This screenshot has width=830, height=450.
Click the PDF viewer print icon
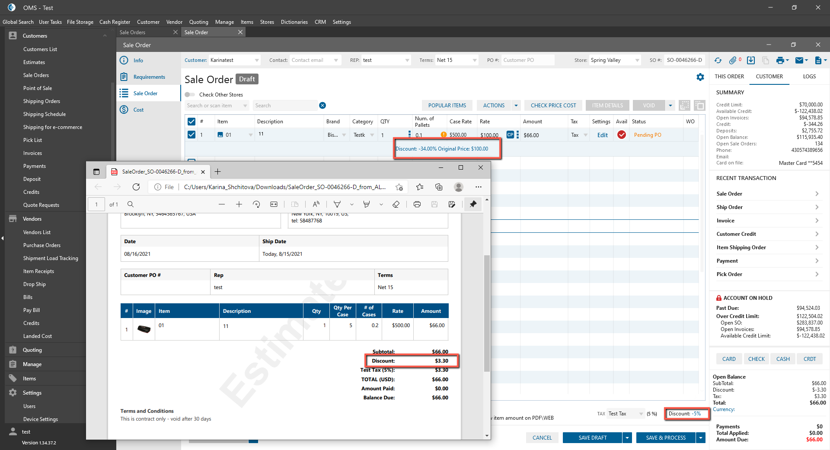417,204
